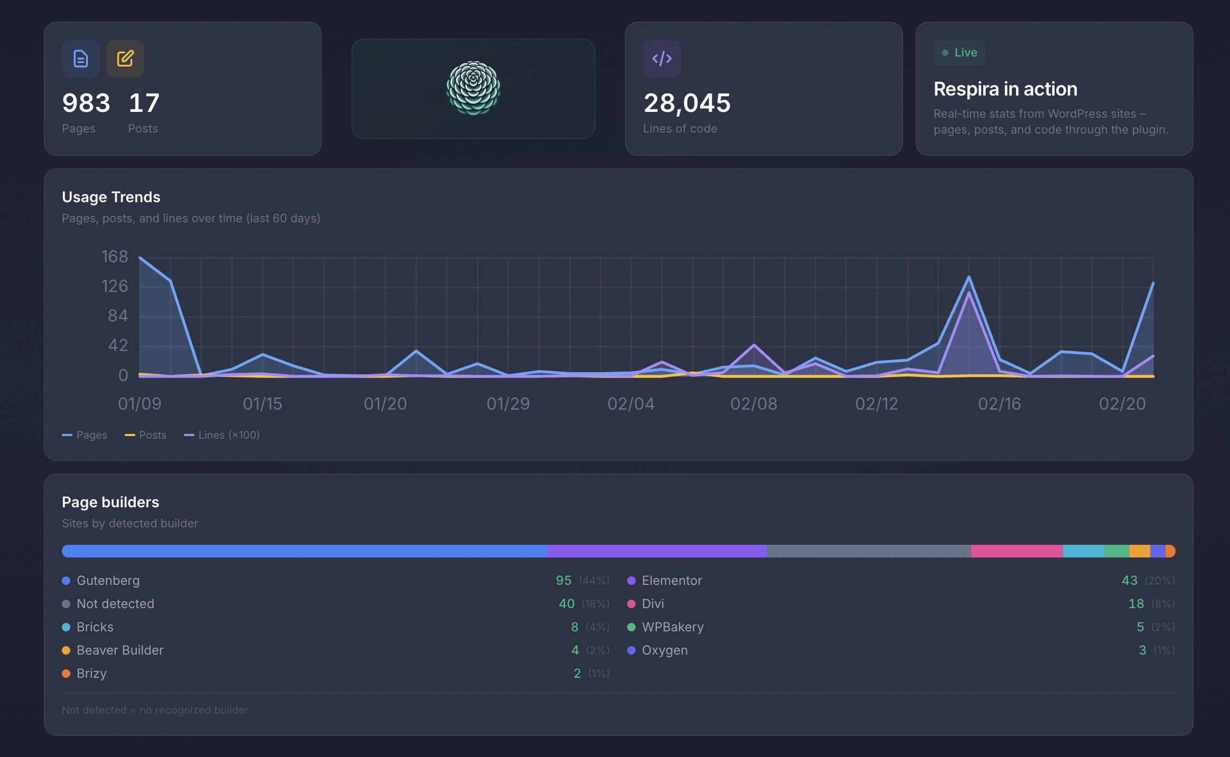The width and height of the screenshot is (1230, 757).
Task: Click the 02/16 peak on the chart
Action: (968, 278)
